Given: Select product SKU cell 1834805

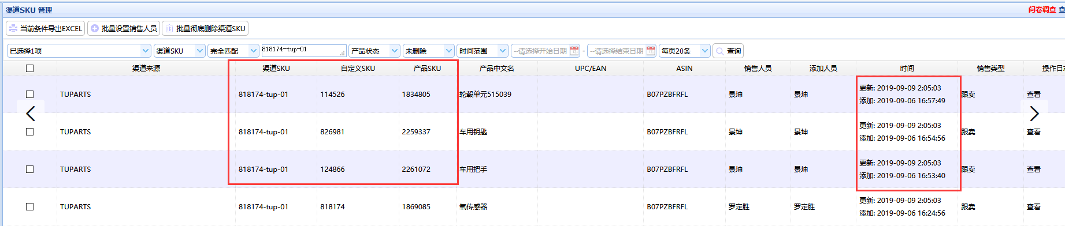Looking at the screenshot, I should pyautogui.click(x=416, y=94).
